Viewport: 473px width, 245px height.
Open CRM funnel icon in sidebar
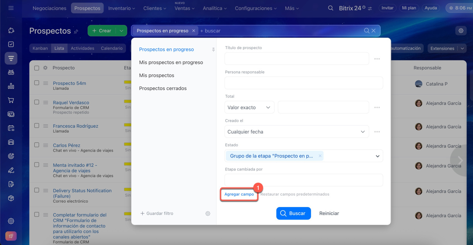tap(11, 58)
